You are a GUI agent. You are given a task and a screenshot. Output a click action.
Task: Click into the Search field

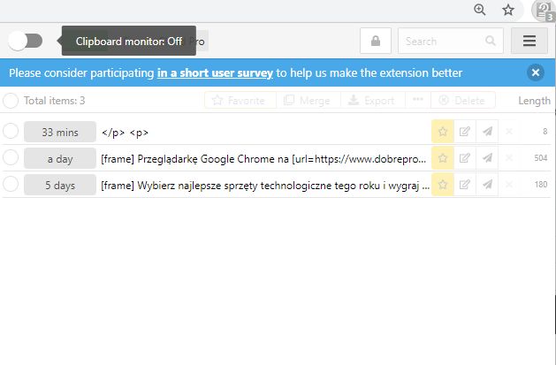pyautogui.click(x=442, y=41)
